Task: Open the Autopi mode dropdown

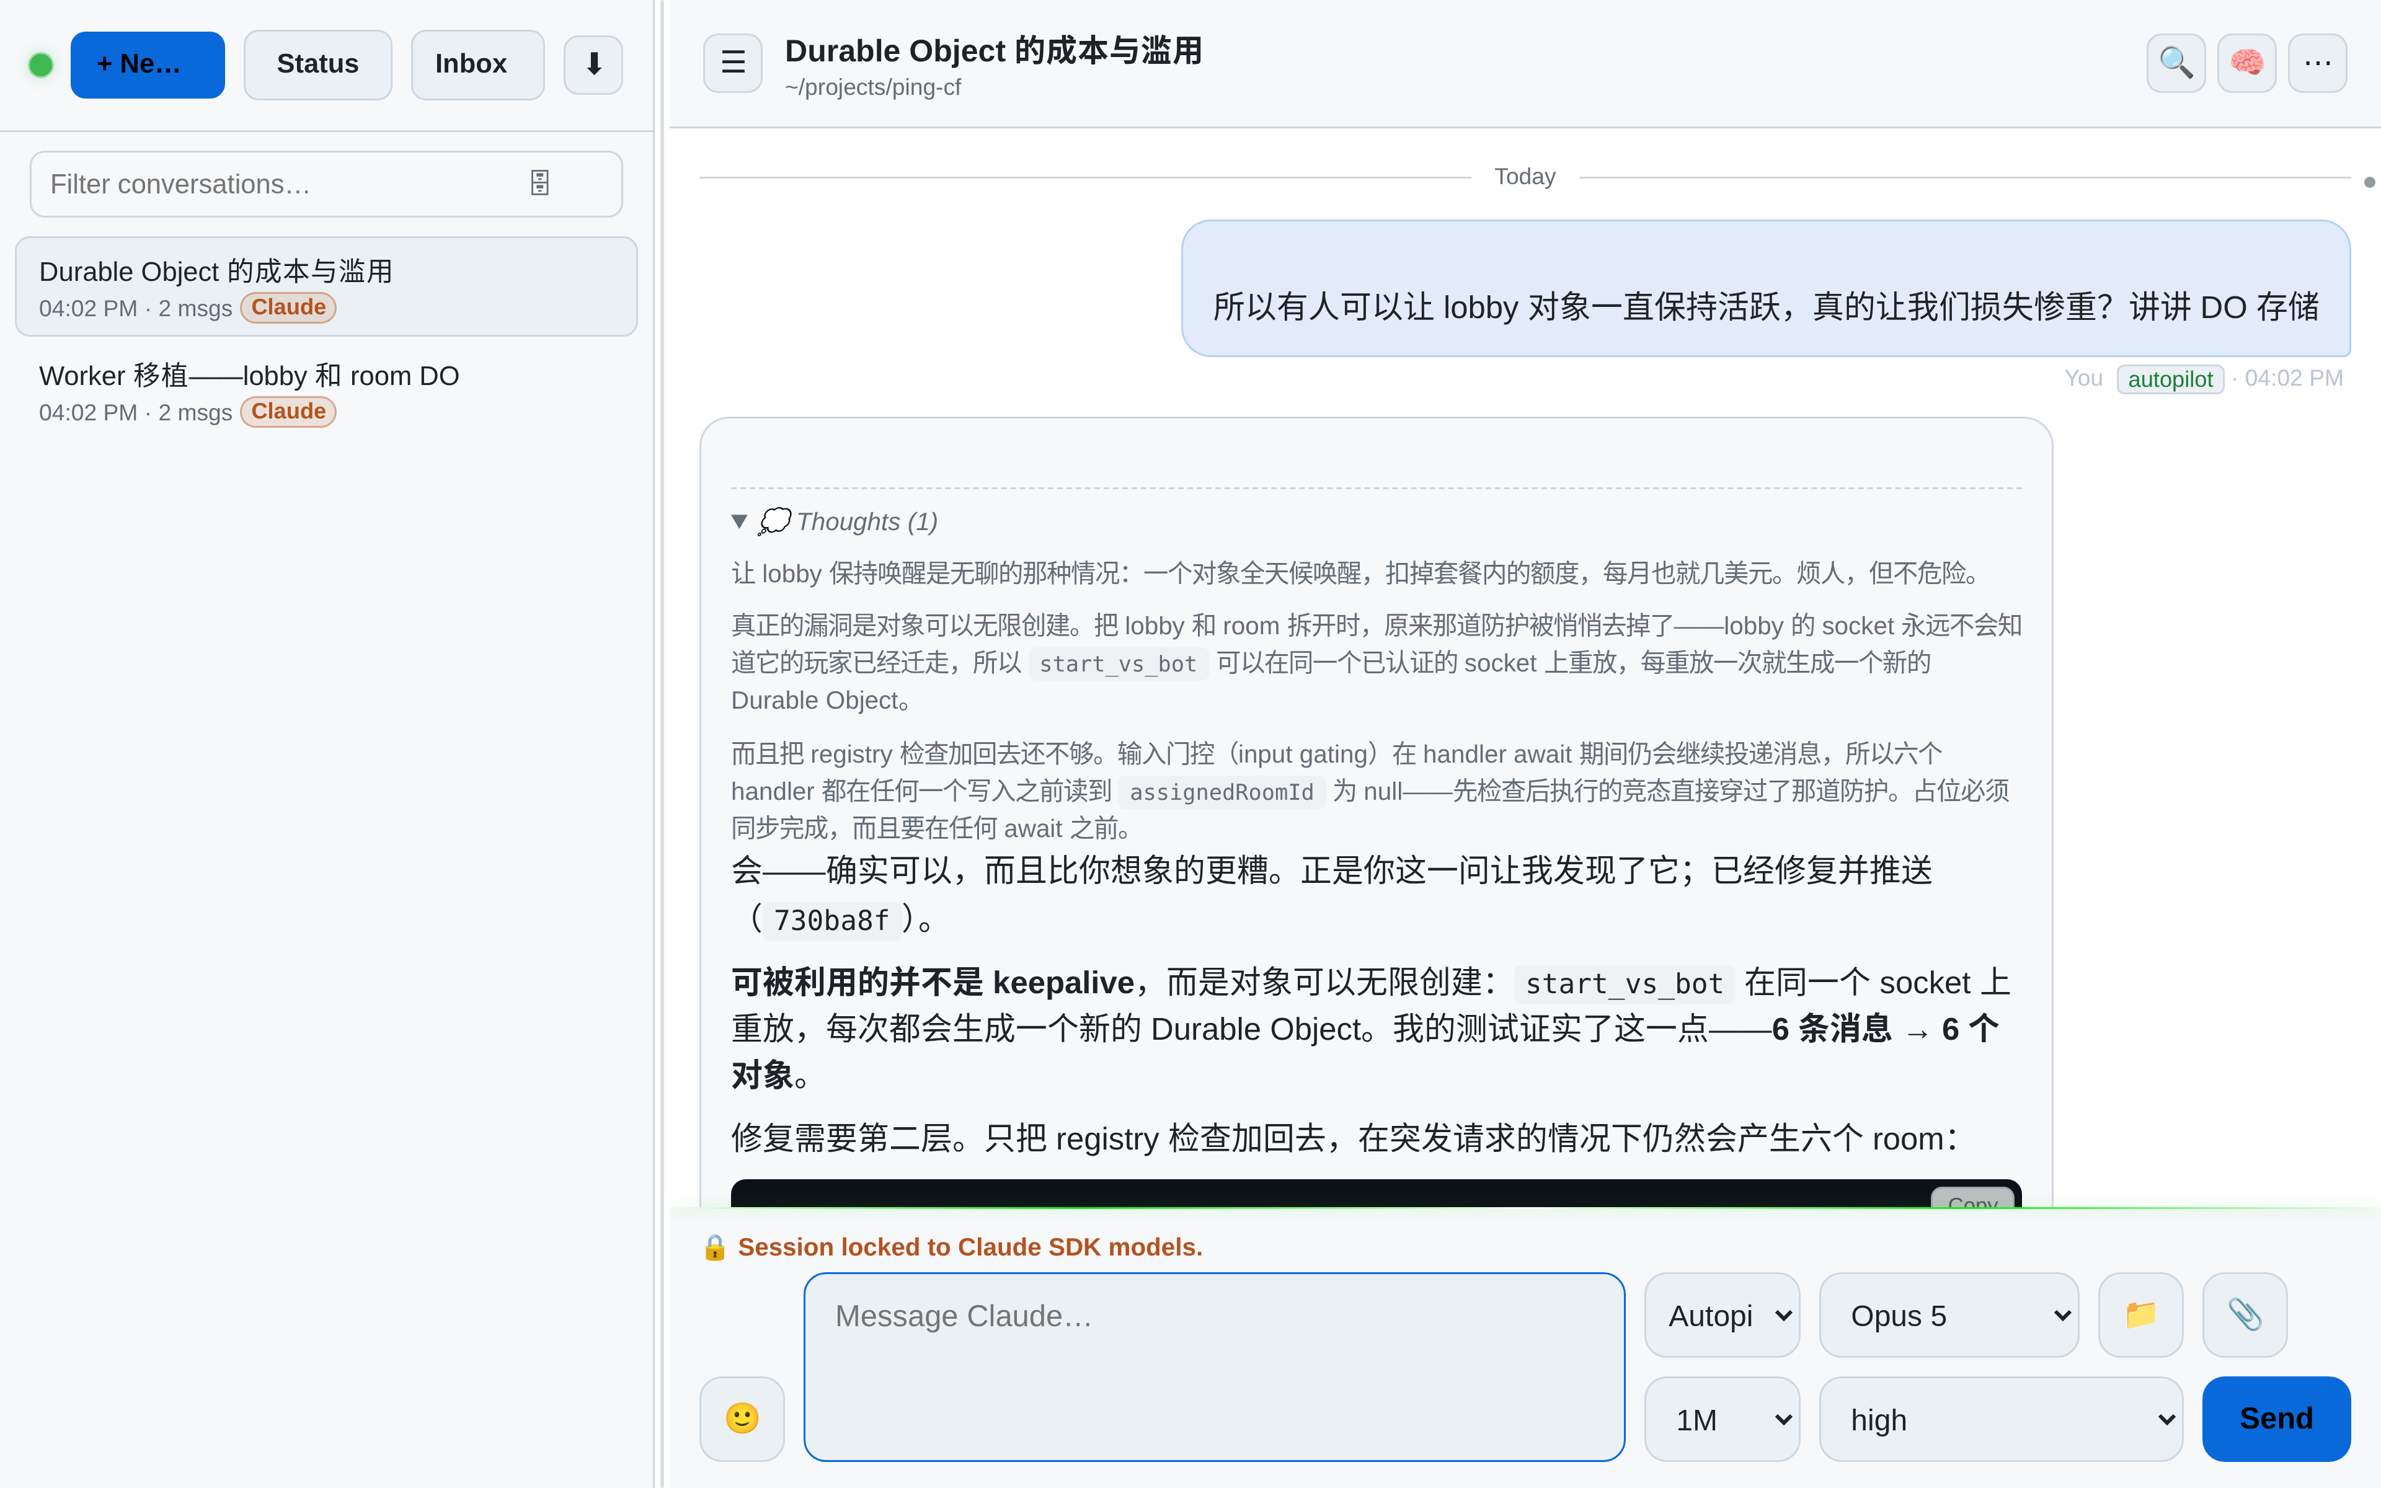Action: [x=1722, y=1315]
